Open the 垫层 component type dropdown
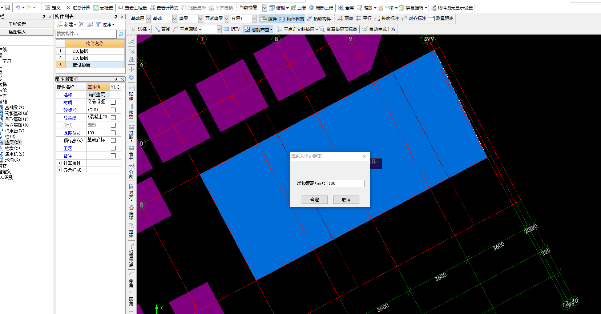 (x=201, y=19)
